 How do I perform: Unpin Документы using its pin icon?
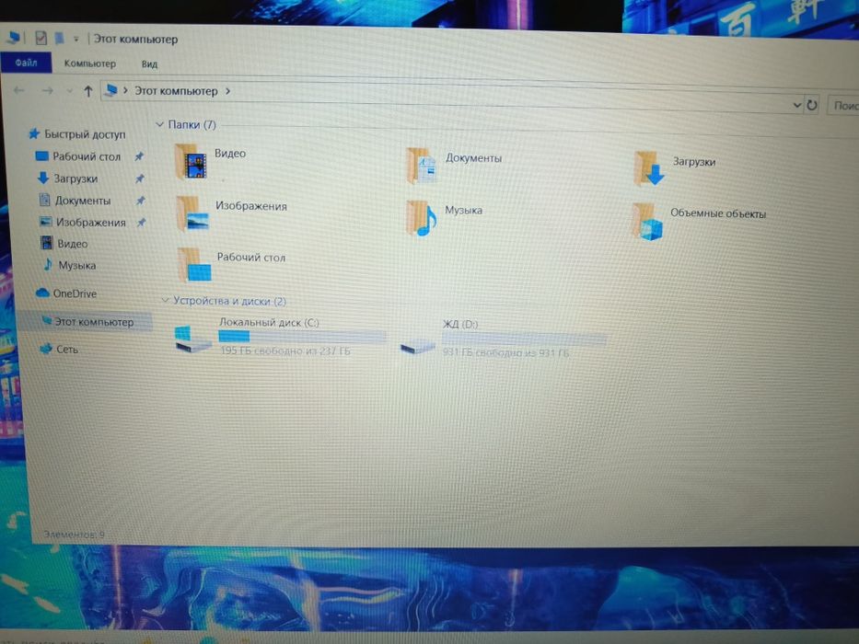[x=141, y=201]
